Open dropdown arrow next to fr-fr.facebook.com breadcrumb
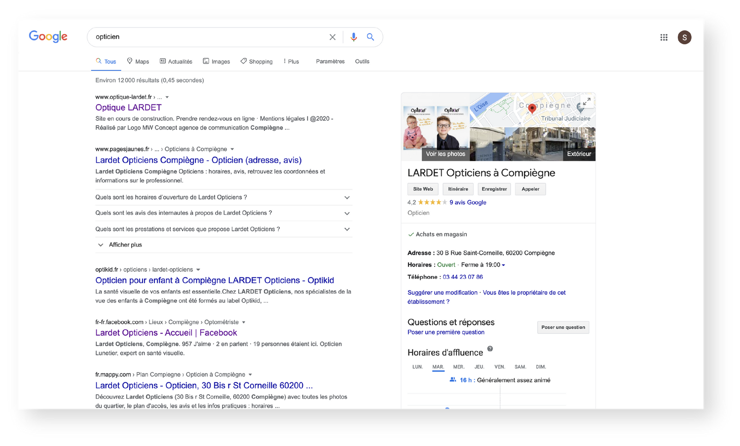The height and width of the screenshot is (446, 740). (x=244, y=322)
